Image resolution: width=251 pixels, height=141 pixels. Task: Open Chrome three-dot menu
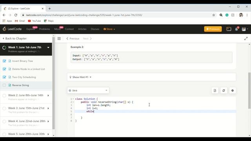click(x=247, y=15)
